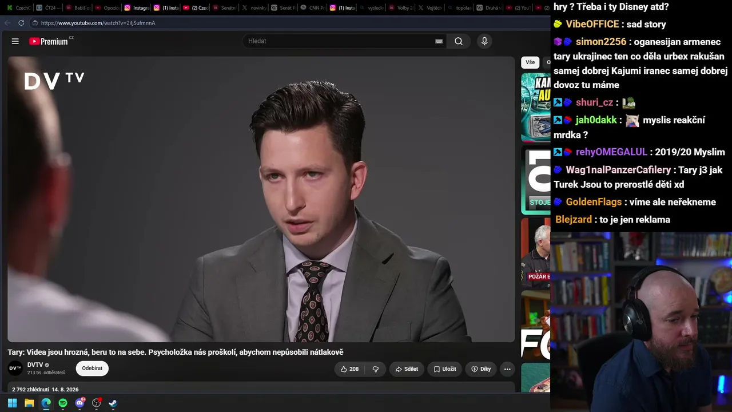
Task: Open Spotify from taskbar
Action: point(63,403)
